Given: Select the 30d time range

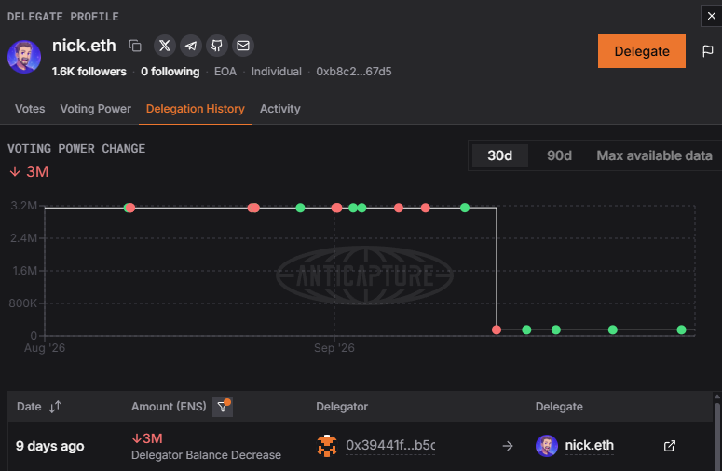Looking at the screenshot, I should [x=500, y=155].
